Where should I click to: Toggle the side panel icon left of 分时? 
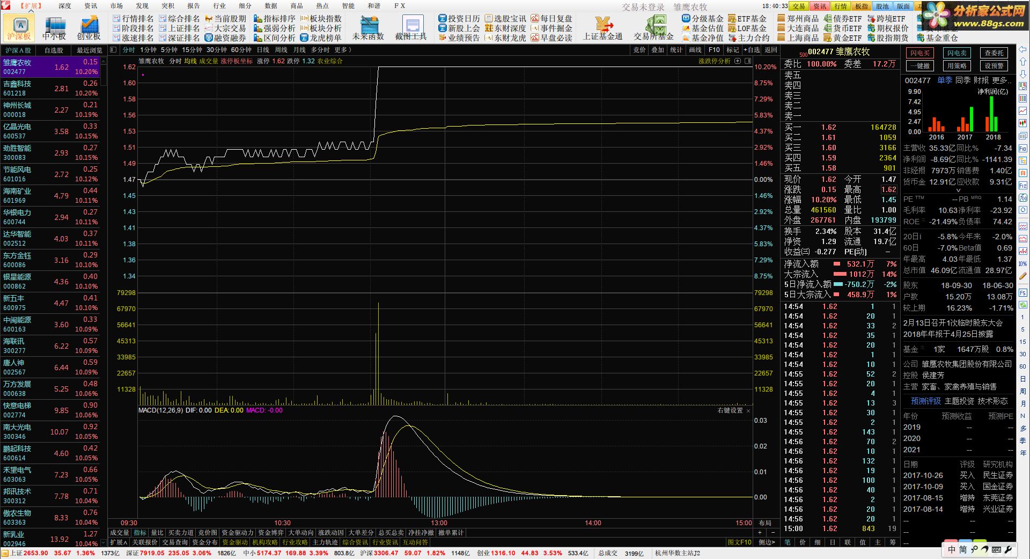(x=113, y=50)
